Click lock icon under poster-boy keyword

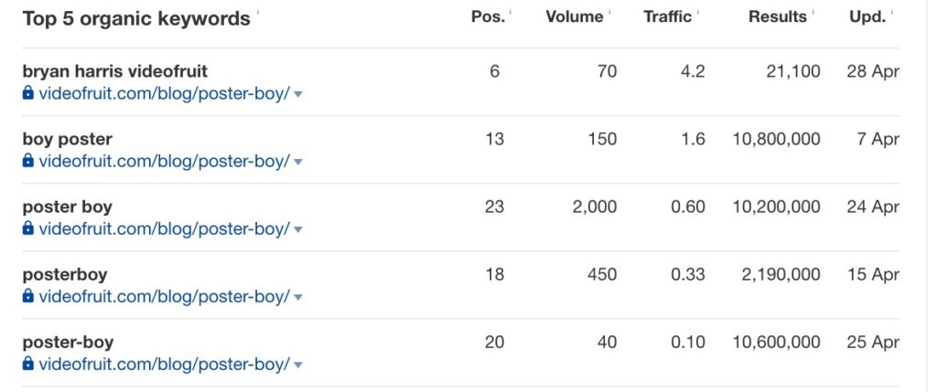[27, 363]
